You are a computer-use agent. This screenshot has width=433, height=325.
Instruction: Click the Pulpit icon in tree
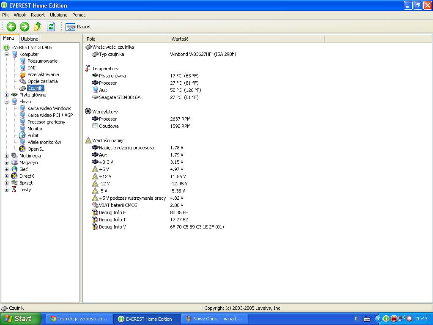pyautogui.click(x=22, y=135)
